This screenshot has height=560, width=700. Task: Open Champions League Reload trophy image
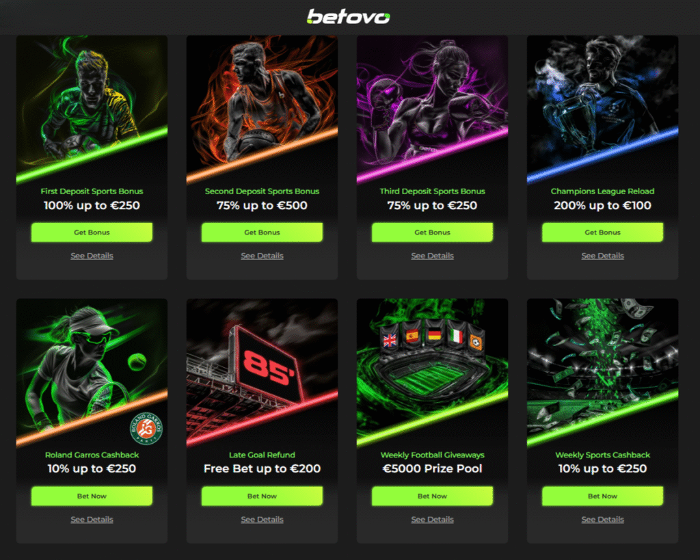click(603, 109)
